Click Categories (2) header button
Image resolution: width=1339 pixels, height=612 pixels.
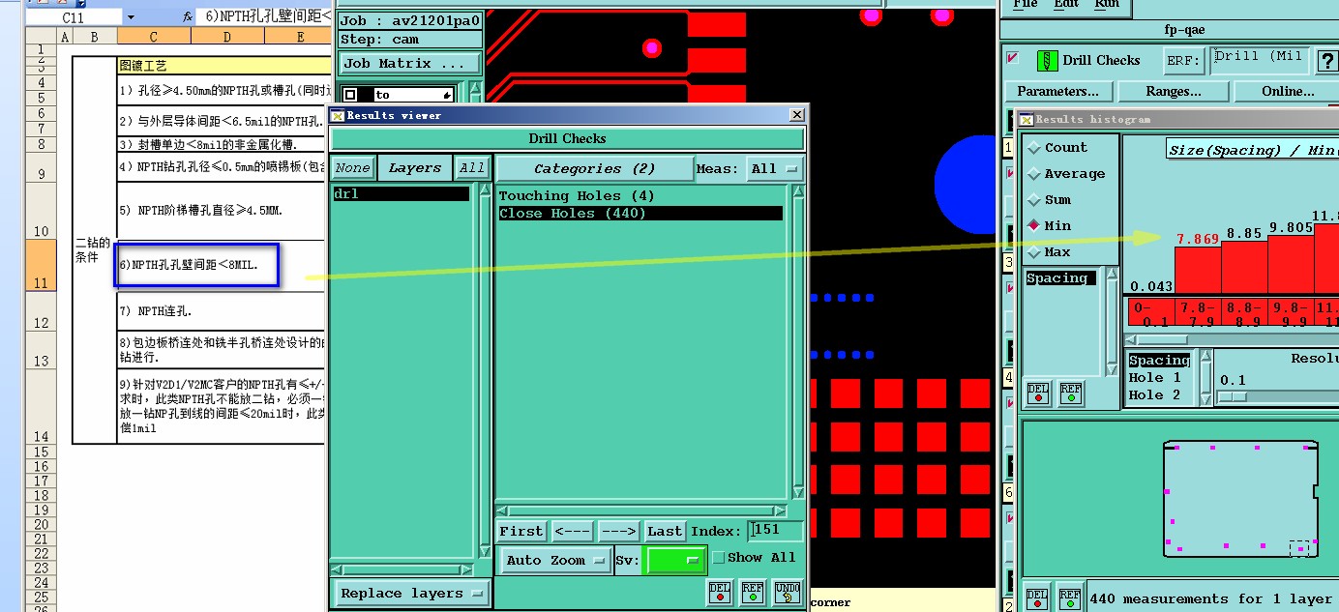pyautogui.click(x=594, y=168)
